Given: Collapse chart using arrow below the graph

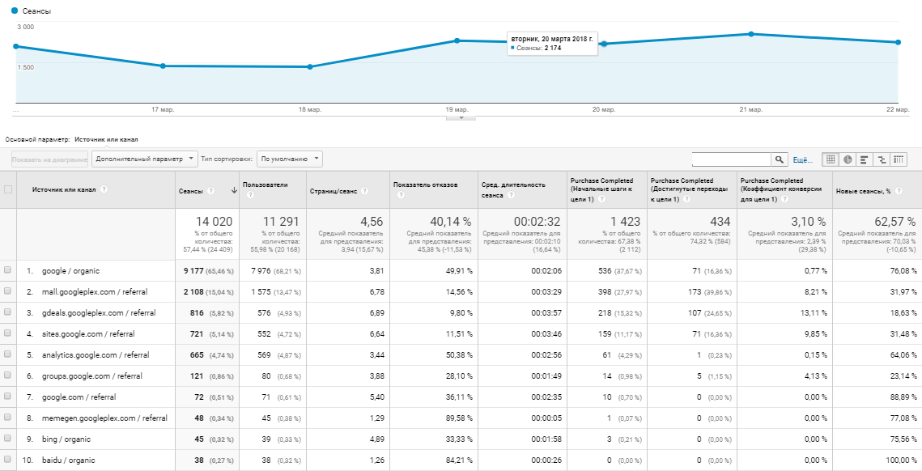Looking at the screenshot, I should tap(461, 118).
